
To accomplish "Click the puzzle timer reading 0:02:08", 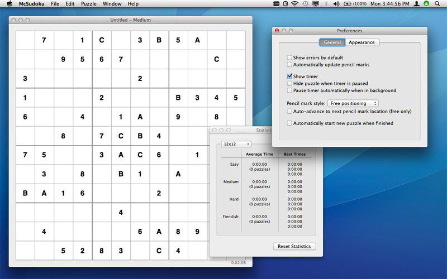I will click(239, 262).
